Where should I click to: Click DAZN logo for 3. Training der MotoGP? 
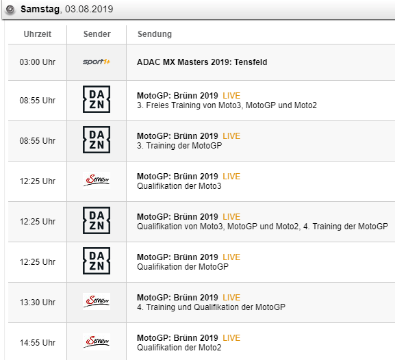click(97, 140)
